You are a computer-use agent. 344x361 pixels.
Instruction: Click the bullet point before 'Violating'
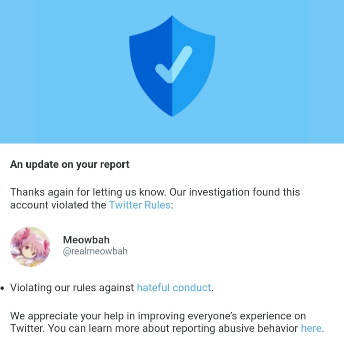[x=2, y=288]
